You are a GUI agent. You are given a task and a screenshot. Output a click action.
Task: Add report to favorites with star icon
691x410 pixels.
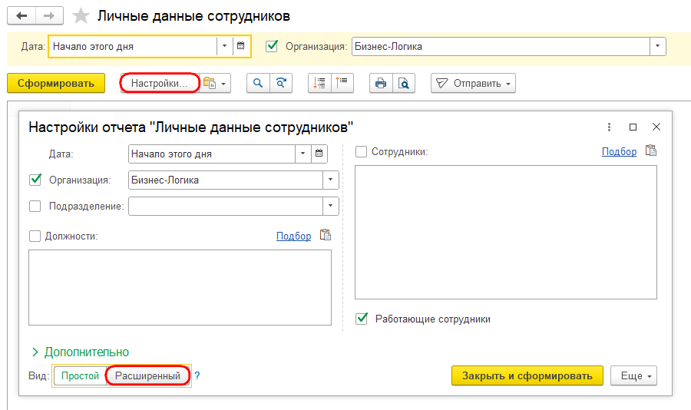81,16
